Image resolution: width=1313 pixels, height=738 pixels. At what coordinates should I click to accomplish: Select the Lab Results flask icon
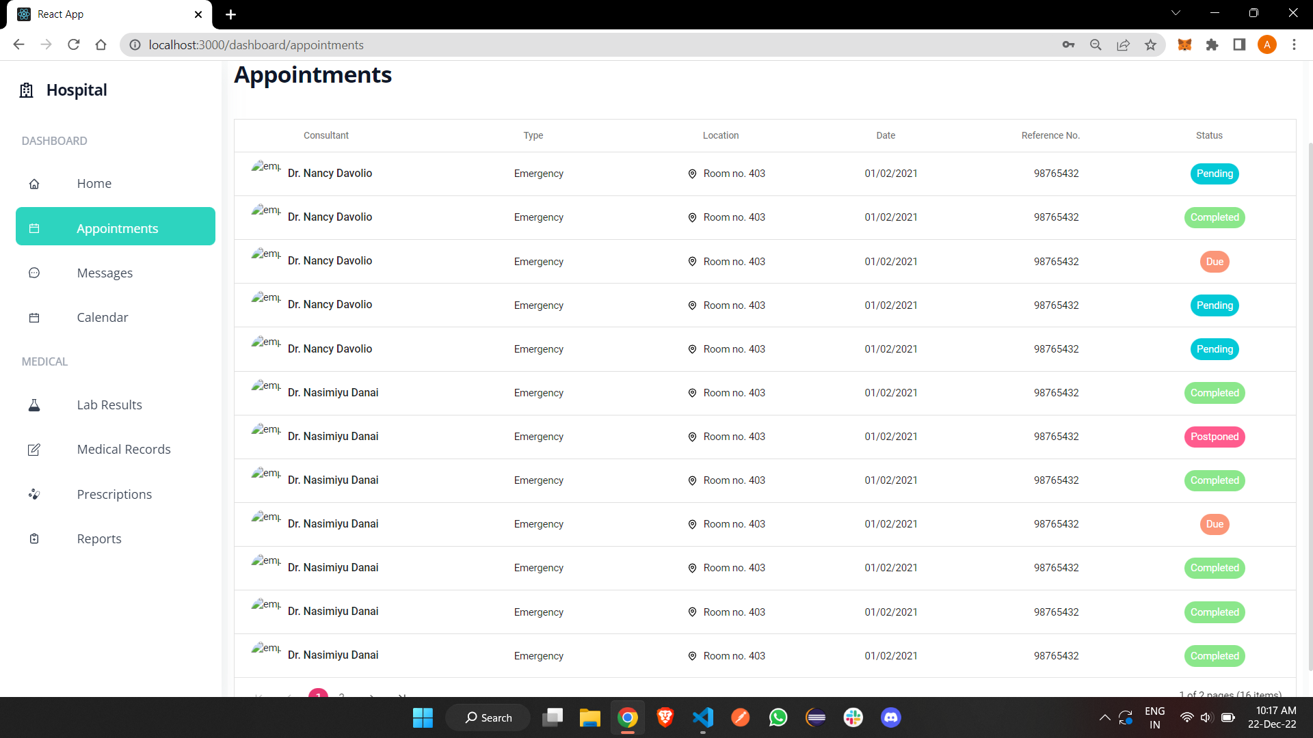(34, 405)
